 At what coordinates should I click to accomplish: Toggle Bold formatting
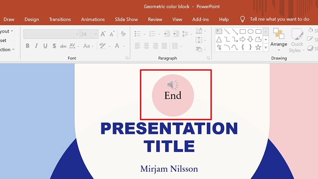point(27,46)
